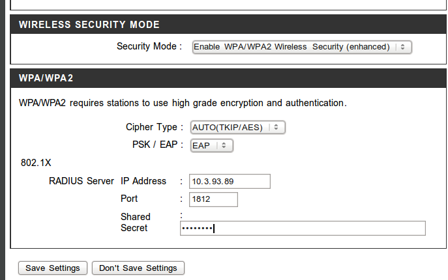Click the WPA/WPA2 encryption description text
Image resolution: width=448 pixels, height=280 pixels.
183,103
